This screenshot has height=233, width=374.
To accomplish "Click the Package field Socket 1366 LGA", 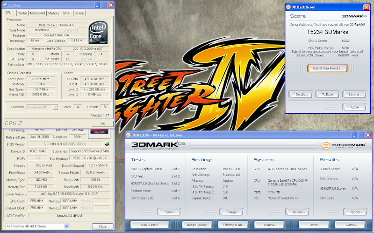I will 57,35.
